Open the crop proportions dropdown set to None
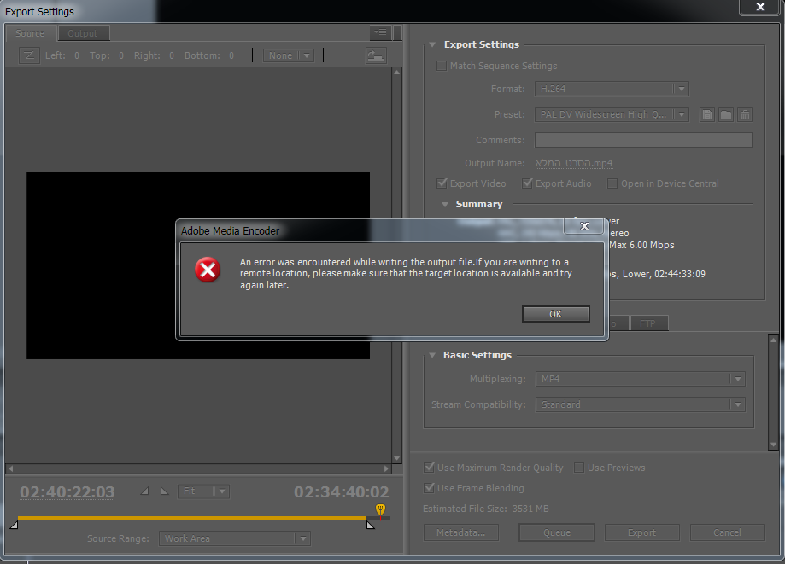 (x=289, y=55)
